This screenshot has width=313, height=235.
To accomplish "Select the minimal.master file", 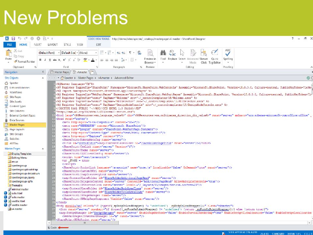I will point(20,189).
